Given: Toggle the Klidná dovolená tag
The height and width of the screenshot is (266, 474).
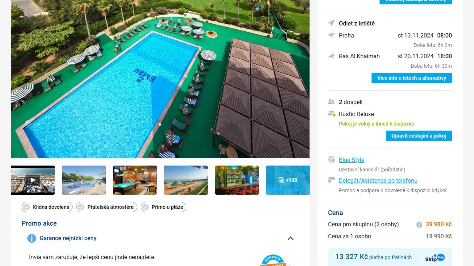Looking at the screenshot, I should (47, 207).
